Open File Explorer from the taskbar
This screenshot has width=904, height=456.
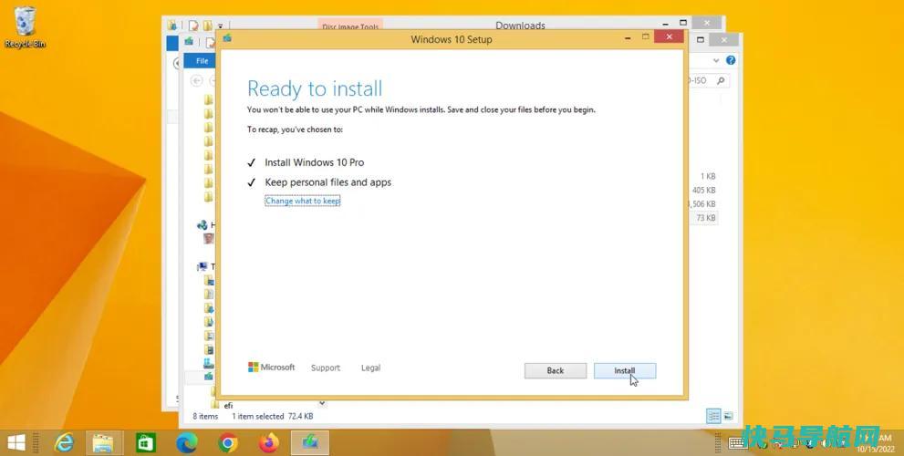tap(104, 442)
